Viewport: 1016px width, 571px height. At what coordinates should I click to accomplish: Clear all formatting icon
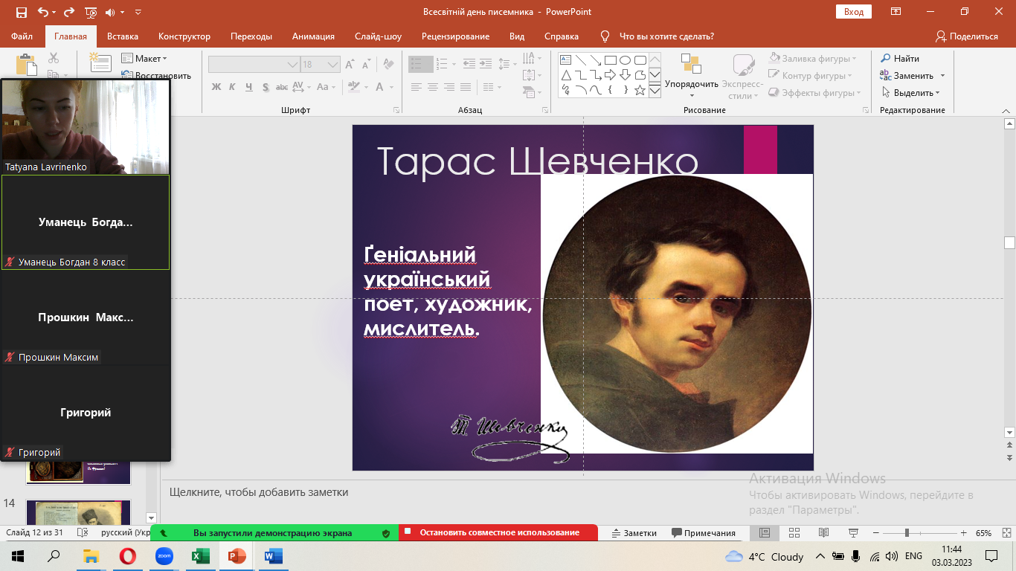[388, 65]
